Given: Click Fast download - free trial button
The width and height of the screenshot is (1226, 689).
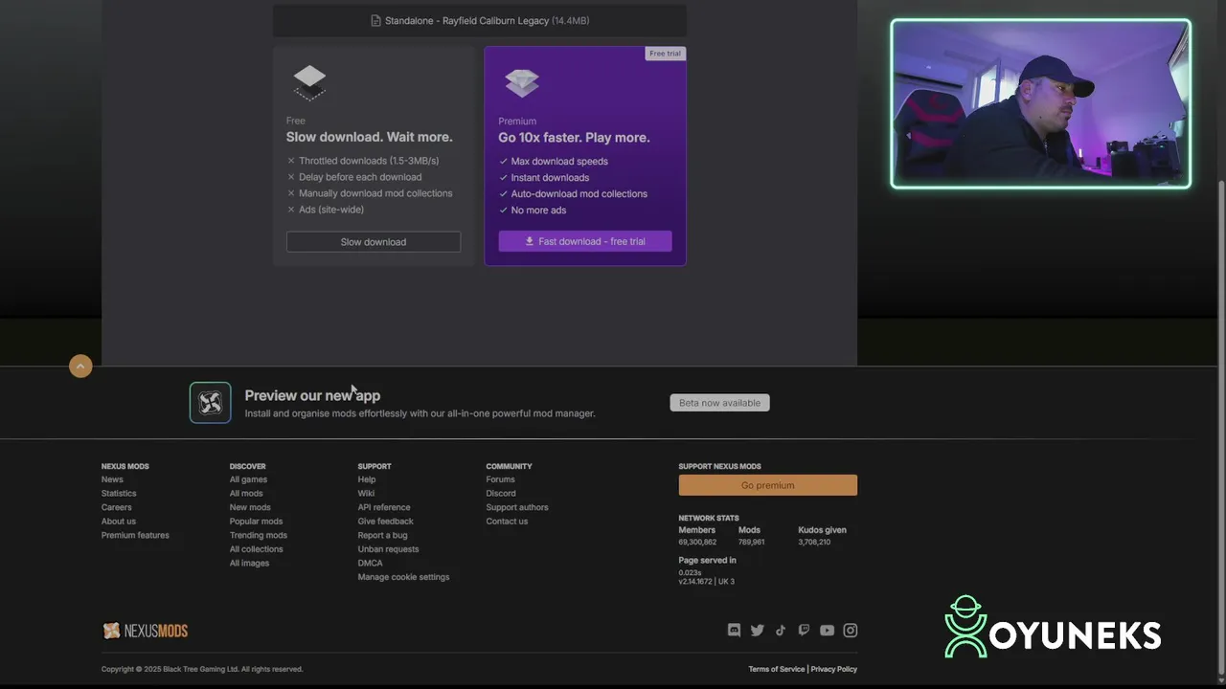Looking at the screenshot, I should 585,241.
